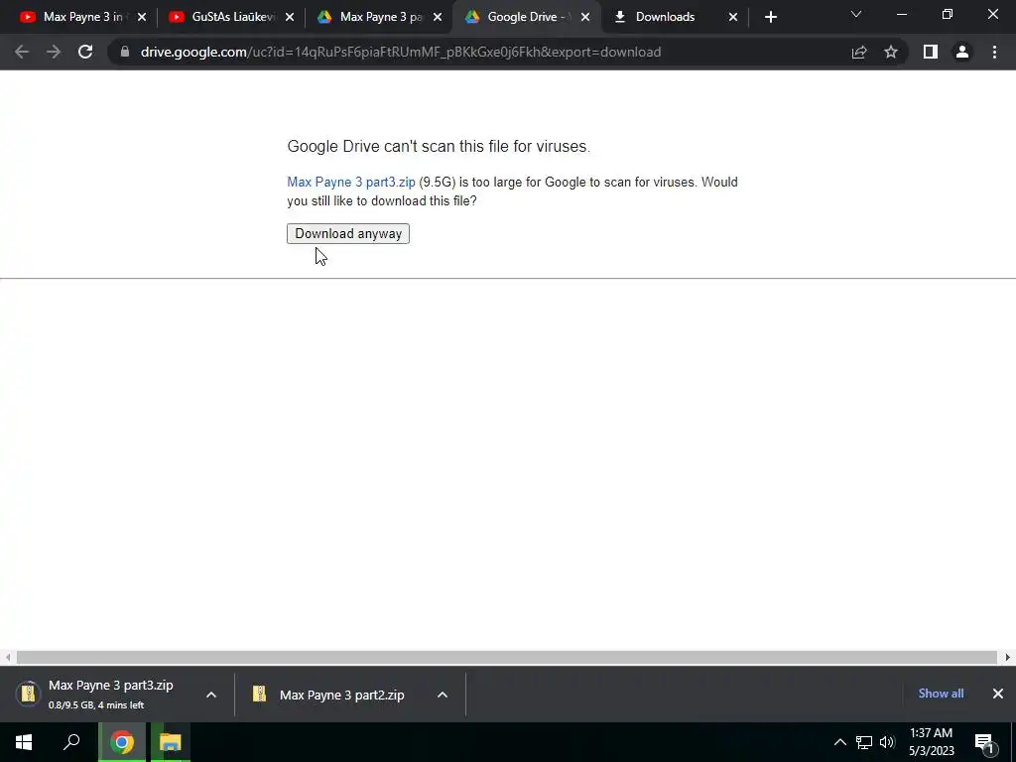
Task: Close the Max Payne 3 YouTube tab
Action: (x=142, y=17)
